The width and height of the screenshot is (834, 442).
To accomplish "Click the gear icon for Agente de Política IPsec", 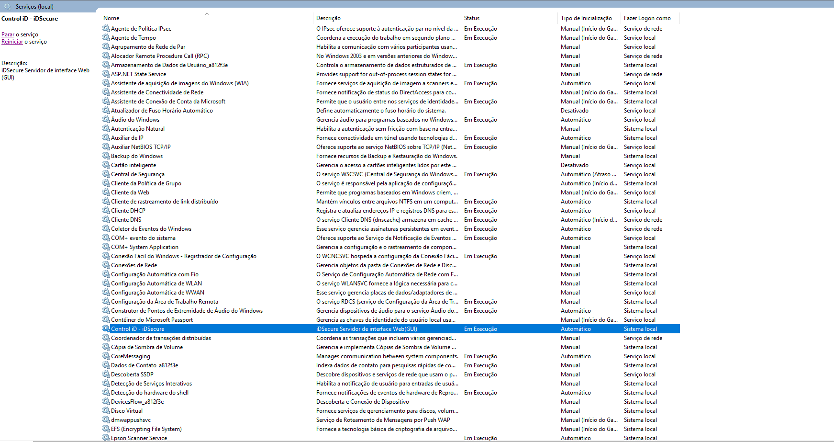I will click(106, 29).
